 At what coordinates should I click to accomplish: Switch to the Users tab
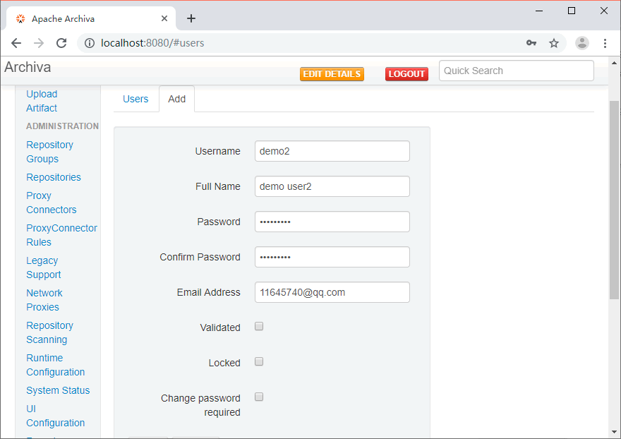135,99
